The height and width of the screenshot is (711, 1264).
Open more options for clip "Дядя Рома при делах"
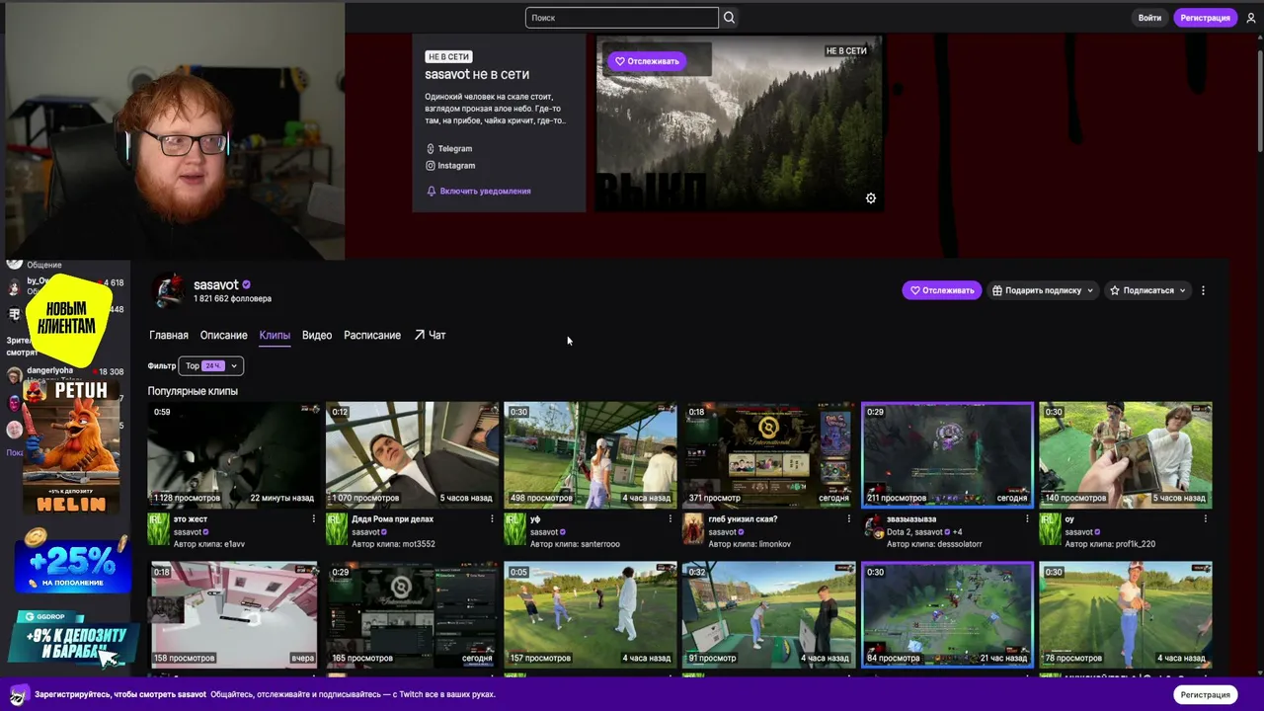[492, 519]
